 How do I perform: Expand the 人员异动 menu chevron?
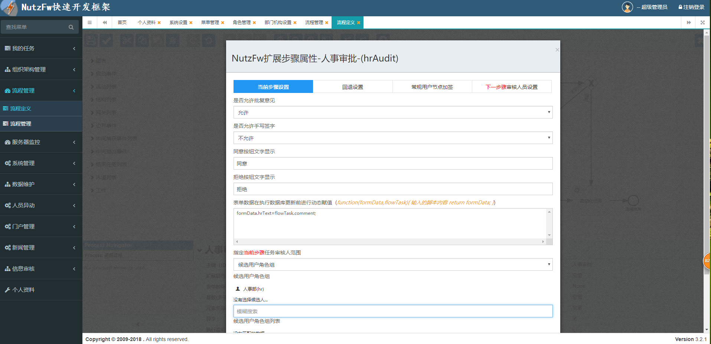pyautogui.click(x=74, y=206)
